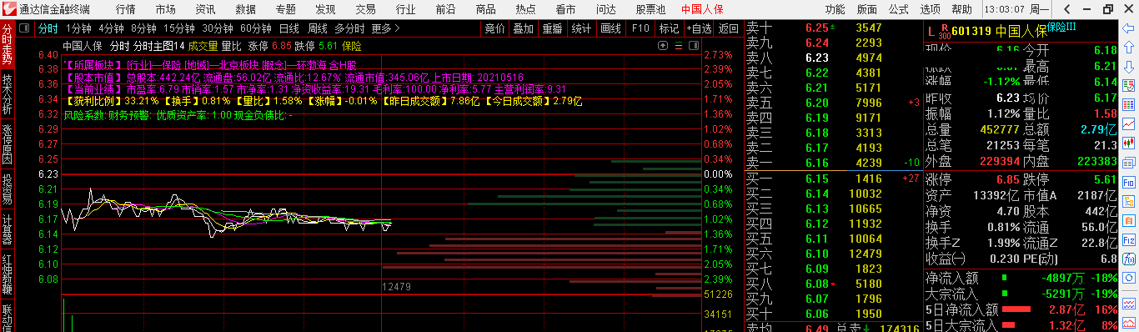
Task: Select the 技术分析 left sidebar tab
Action: [8, 93]
